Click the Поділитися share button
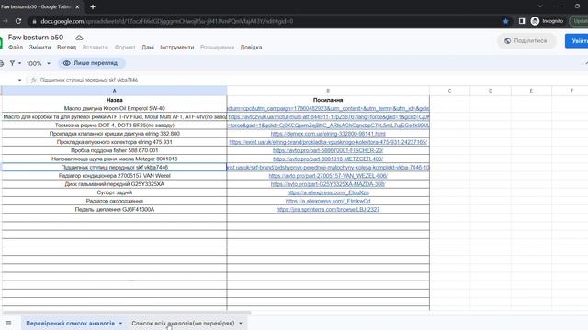Viewport: 588px width, 330px height. tap(526, 40)
